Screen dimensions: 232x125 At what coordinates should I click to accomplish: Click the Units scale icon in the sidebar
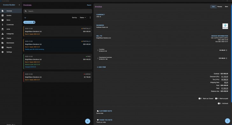[x=3, y=29]
